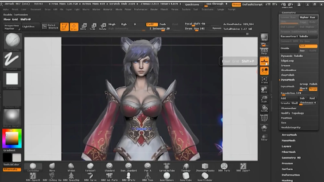Expand the FiberMesh section

(289, 152)
